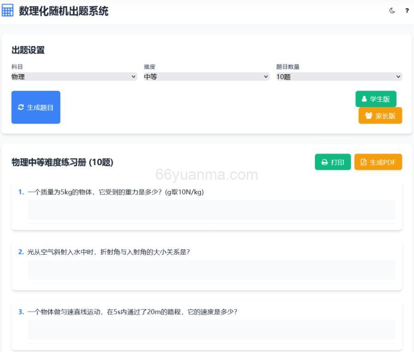Click the 生成PDF export button
414x352 pixels.
pyautogui.click(x=378, y=162)
